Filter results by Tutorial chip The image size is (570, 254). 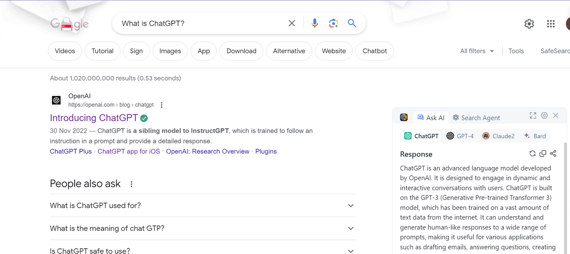102,51
